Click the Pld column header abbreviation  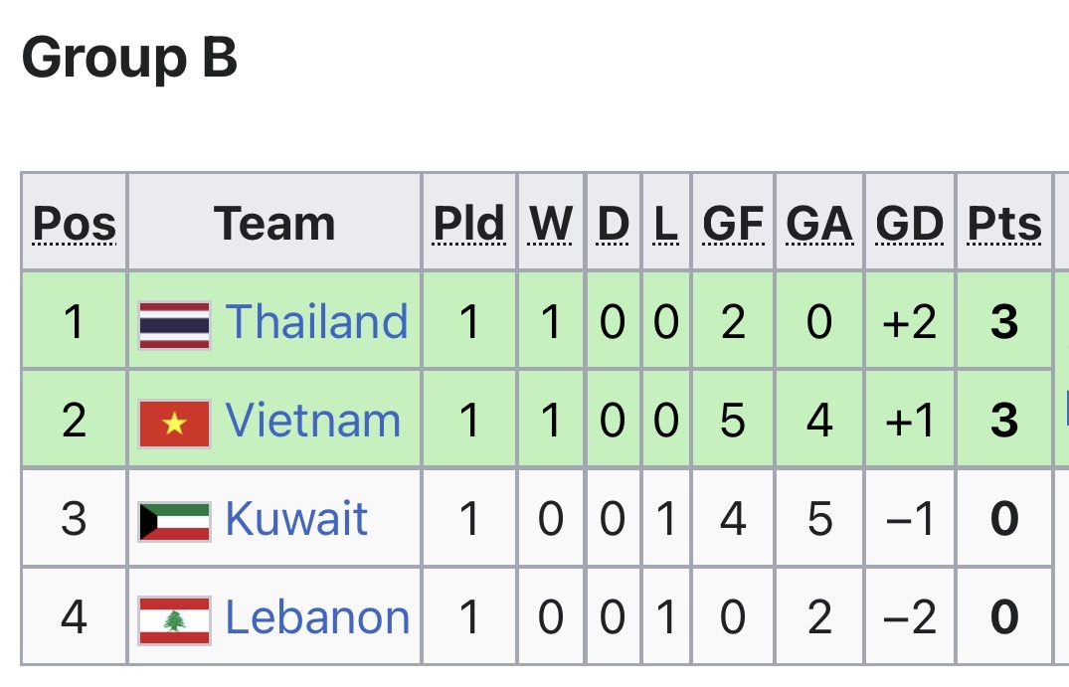(x=468, y=225)
